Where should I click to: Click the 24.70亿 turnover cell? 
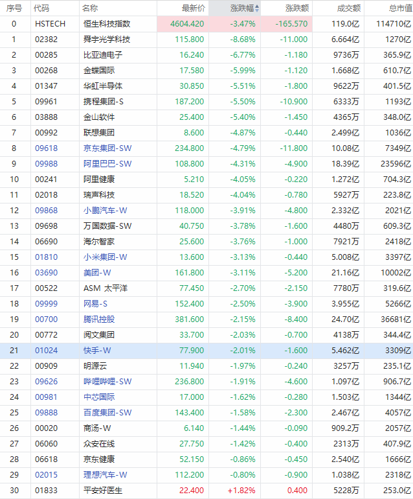coord(339,319)
